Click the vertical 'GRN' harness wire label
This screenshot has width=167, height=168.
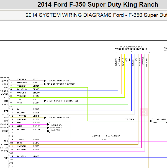[126, 60]
